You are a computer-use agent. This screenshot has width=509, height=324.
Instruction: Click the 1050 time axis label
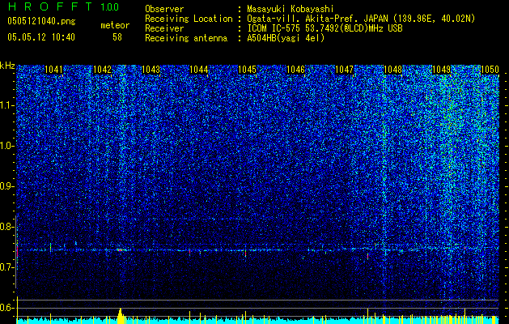tap(490, 70)
